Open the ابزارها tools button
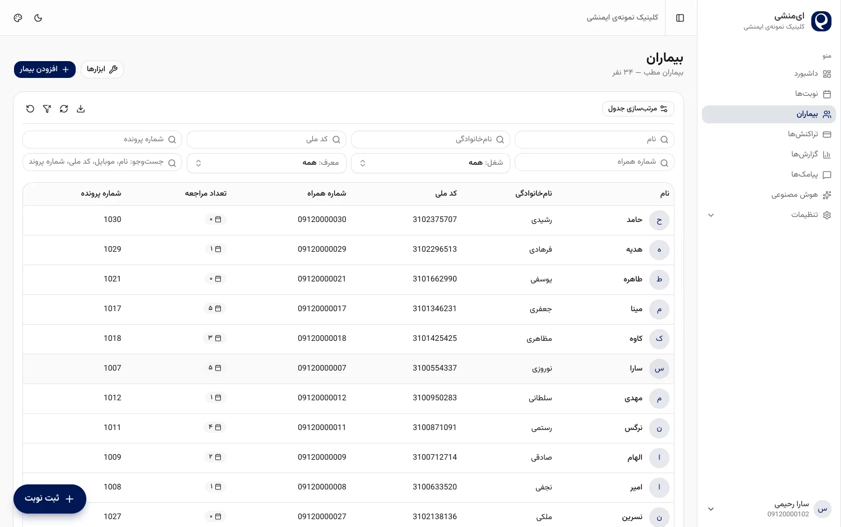Viewport: 841px width, 527px height. [x=102, y=70]
